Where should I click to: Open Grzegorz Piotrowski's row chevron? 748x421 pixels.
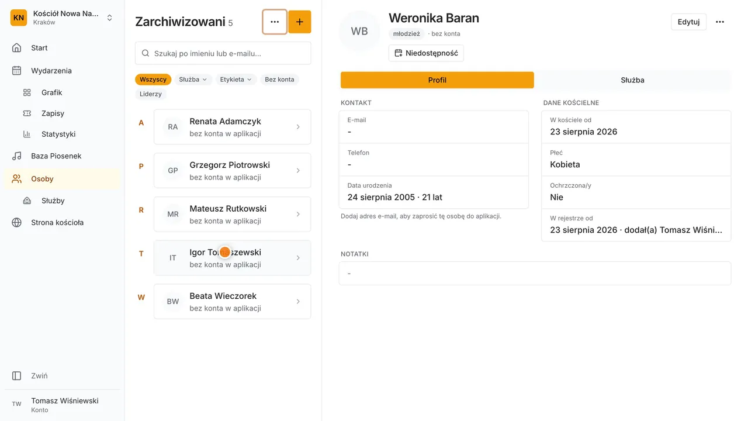298,171
